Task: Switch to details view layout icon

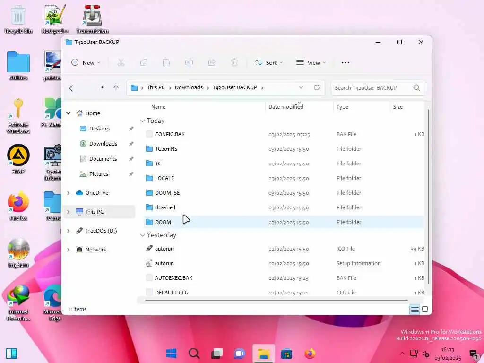Action: point(415,309)
